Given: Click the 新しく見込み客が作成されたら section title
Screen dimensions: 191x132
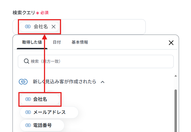Looking at the screenshot, I should click(x=64, y=82).
